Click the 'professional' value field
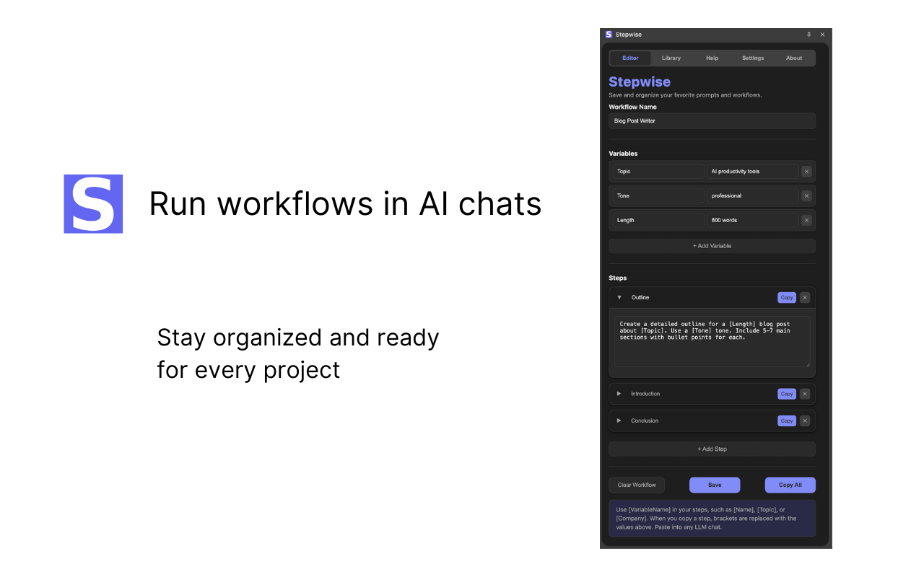This screenshot has width=924, height=577. pos(752,195)
